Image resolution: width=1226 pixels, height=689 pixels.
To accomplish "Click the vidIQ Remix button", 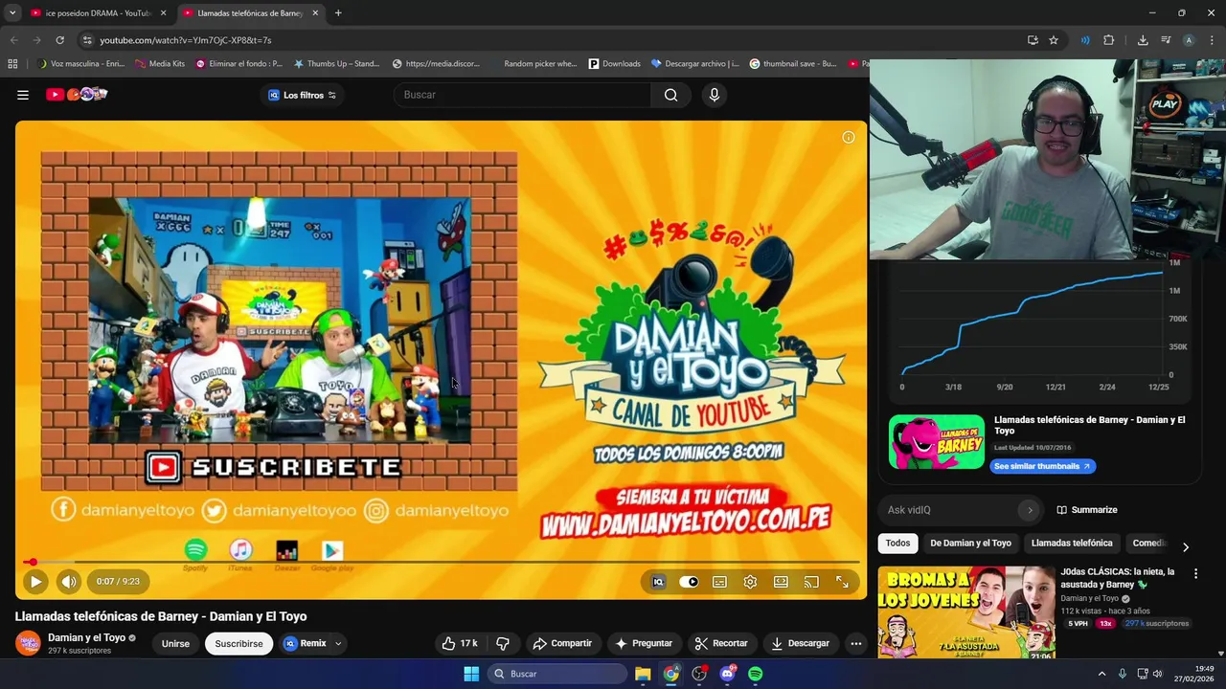I will [x=306, y=643].
